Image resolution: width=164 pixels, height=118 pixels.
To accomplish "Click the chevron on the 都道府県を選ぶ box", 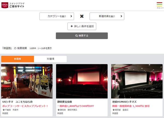I will (121, 16).
